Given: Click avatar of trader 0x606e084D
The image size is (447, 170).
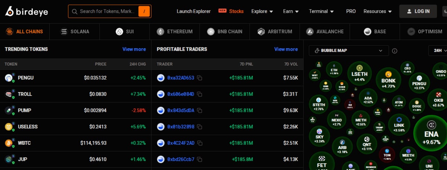Looking at the screenshot, I should click(x=161, y=94).
